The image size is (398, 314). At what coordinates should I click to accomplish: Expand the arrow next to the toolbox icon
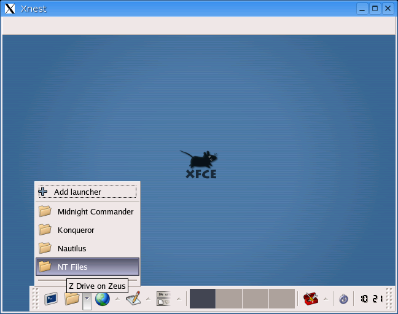pos(325,299)
